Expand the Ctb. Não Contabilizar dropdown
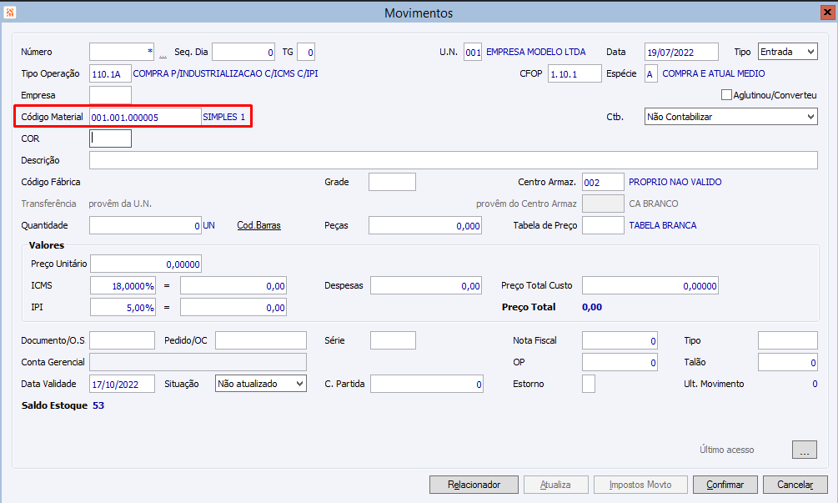The image size is (838, 503). 731,117
